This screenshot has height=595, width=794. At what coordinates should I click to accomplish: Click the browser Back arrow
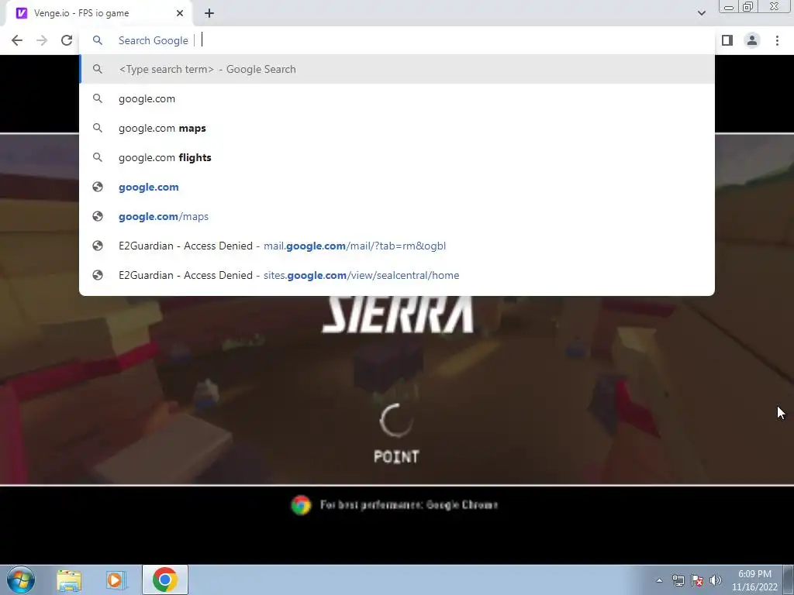17,40
